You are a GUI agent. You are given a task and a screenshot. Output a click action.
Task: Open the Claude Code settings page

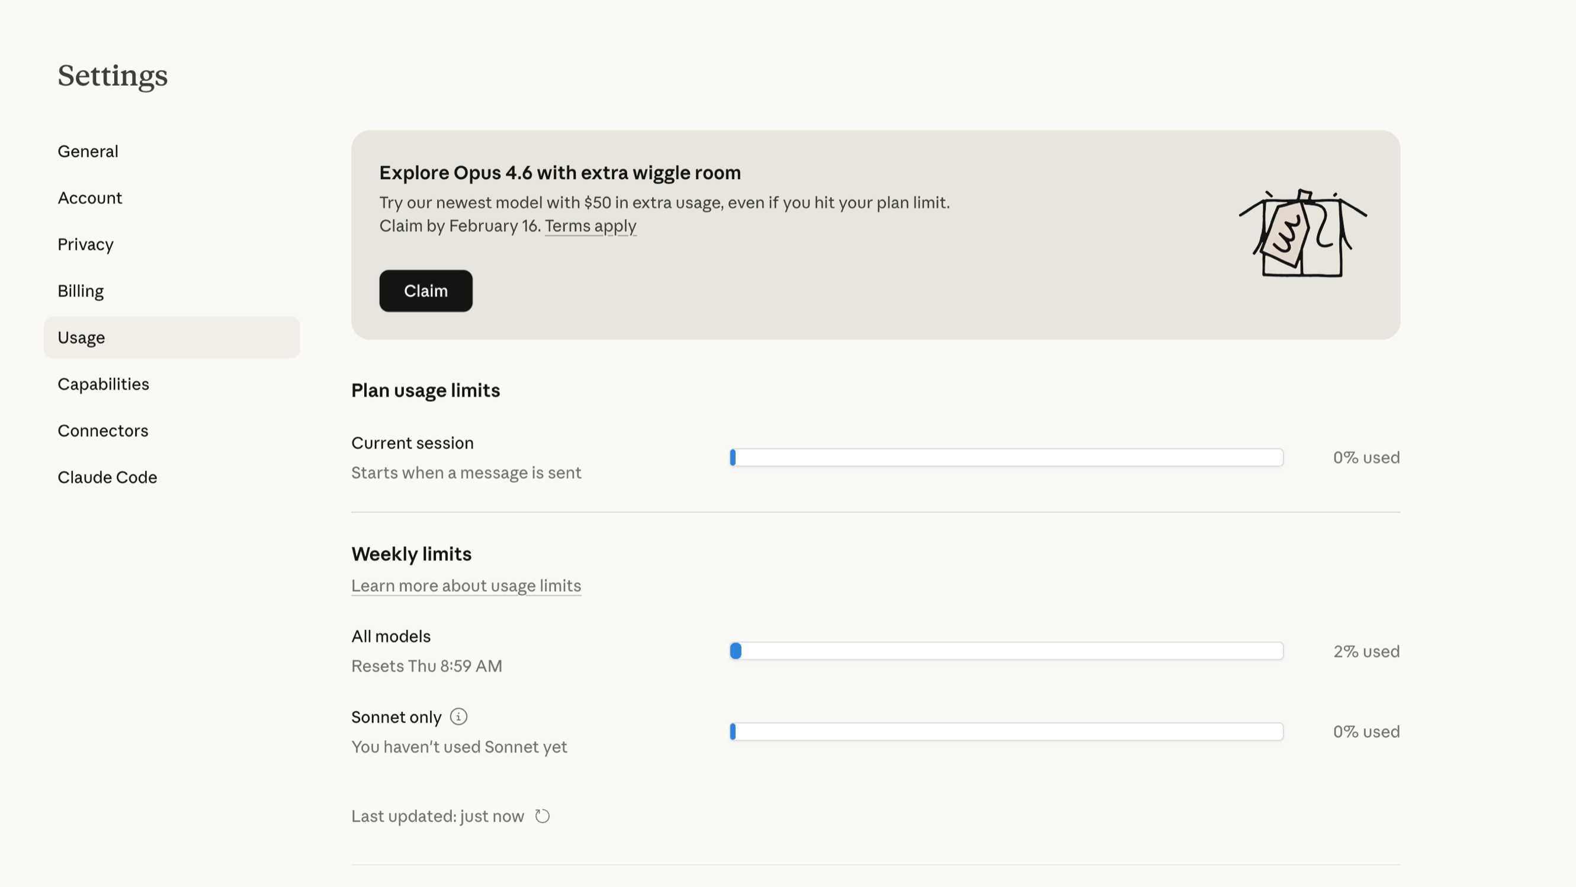(107, 477)
